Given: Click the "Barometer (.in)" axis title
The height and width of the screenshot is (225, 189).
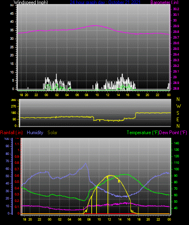Looking at the screenshot, I should point(164,2).
